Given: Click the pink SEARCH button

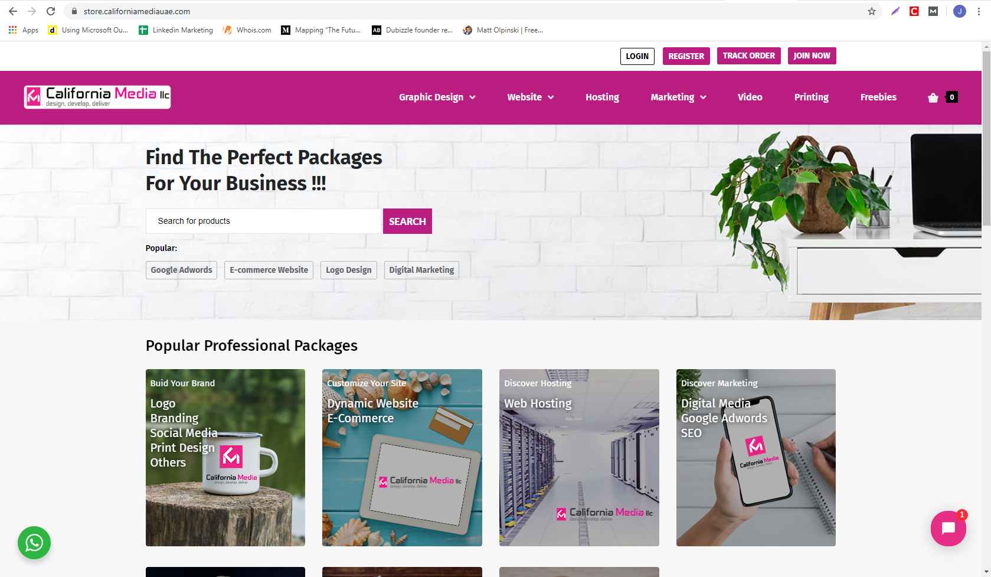Looking at the screenshot, I should (x=407, y=221).
